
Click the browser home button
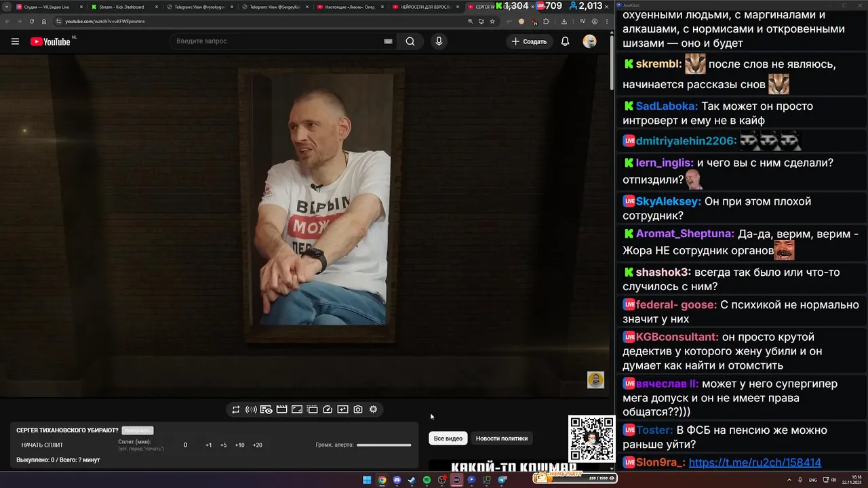[x=44, y=21]
